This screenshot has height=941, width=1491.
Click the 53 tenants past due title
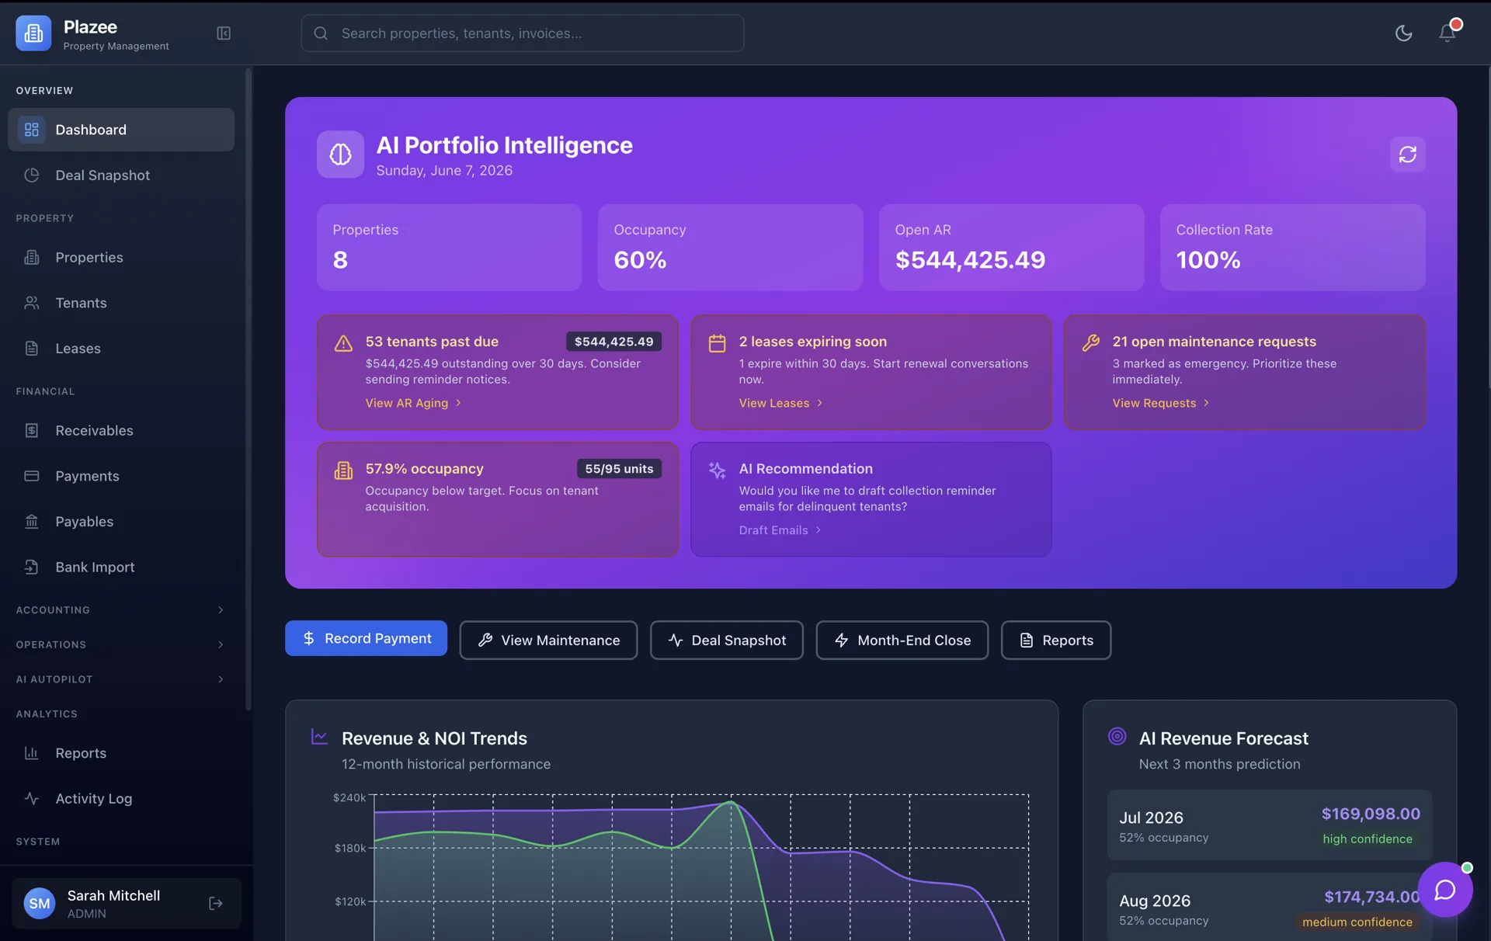tap(432, 342)
